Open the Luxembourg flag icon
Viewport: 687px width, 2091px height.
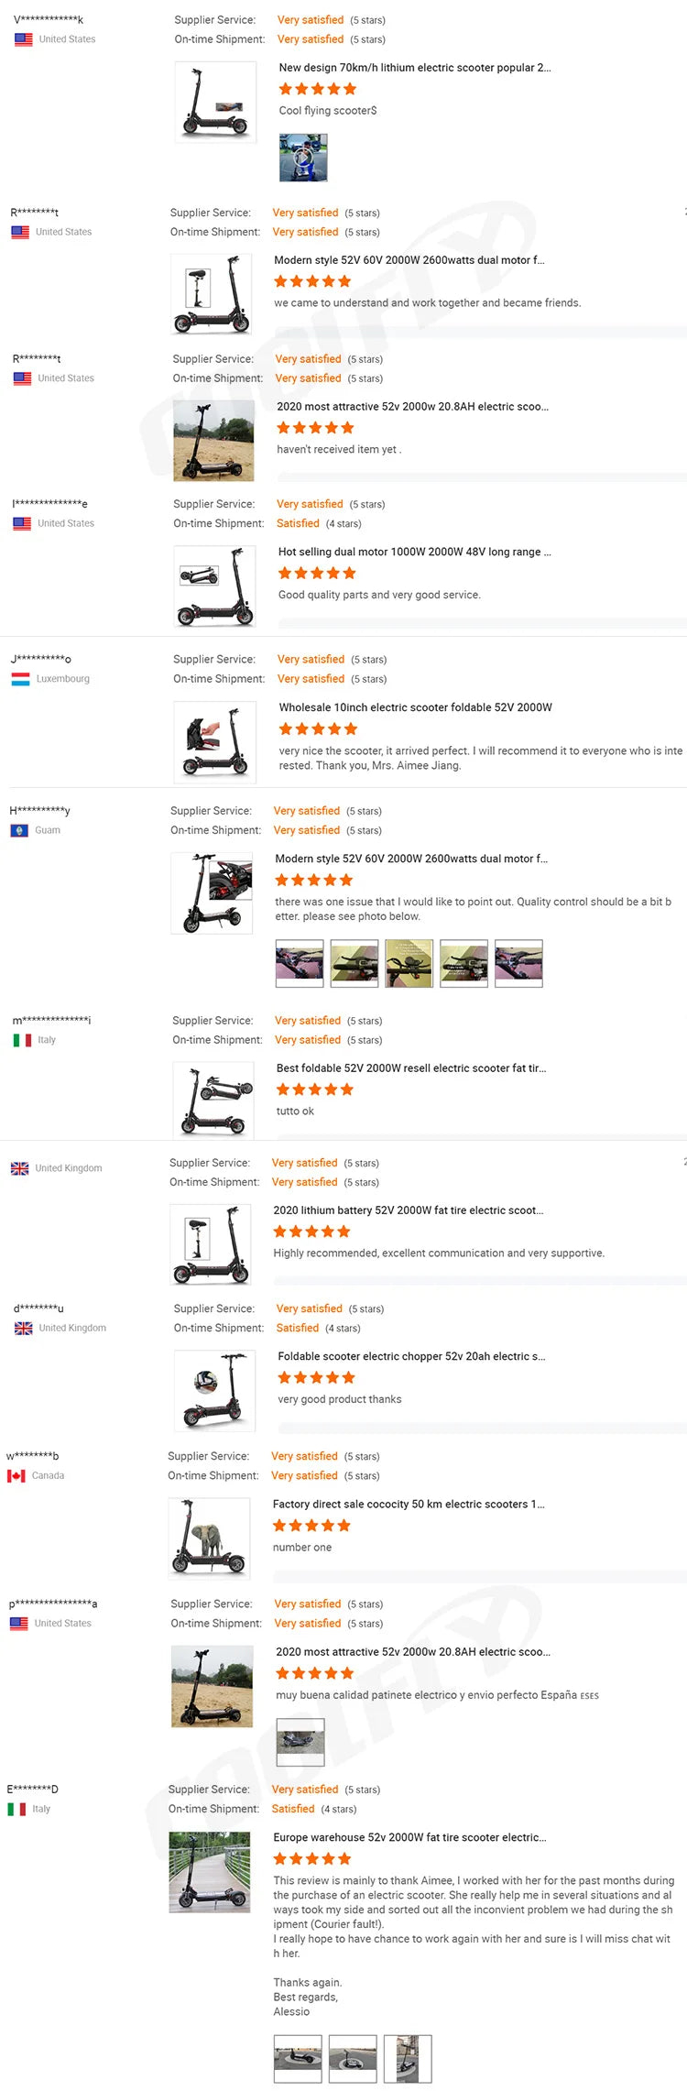tap(21, 679)
